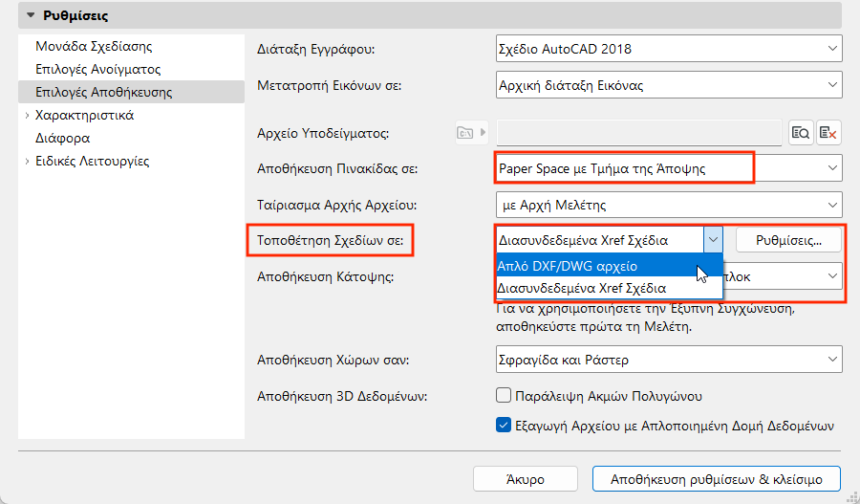Expand the Χαρακτηριστικά tree item arrow
The height and width of the screenshot is (504, 860).
click(27, 116)
